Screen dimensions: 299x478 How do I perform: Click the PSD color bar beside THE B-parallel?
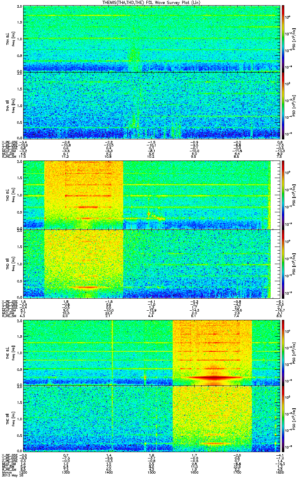[283, 419]
